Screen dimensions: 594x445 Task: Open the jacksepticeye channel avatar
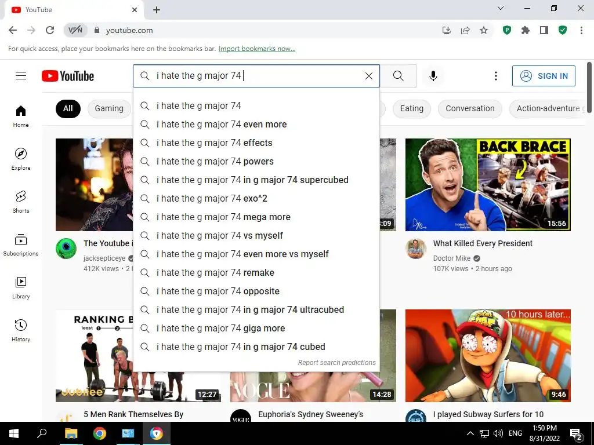(x=66, y=249)
